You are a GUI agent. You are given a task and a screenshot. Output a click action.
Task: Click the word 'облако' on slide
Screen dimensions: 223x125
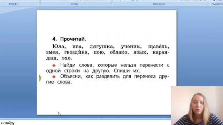[118, 52]
